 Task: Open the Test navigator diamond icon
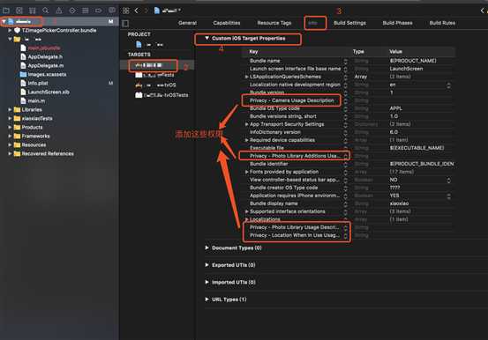click(72, 11)
